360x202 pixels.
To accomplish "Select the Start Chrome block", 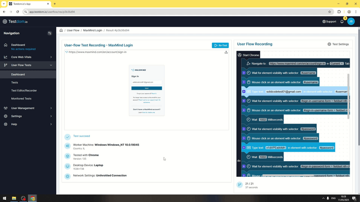I will tap(248, 55).
